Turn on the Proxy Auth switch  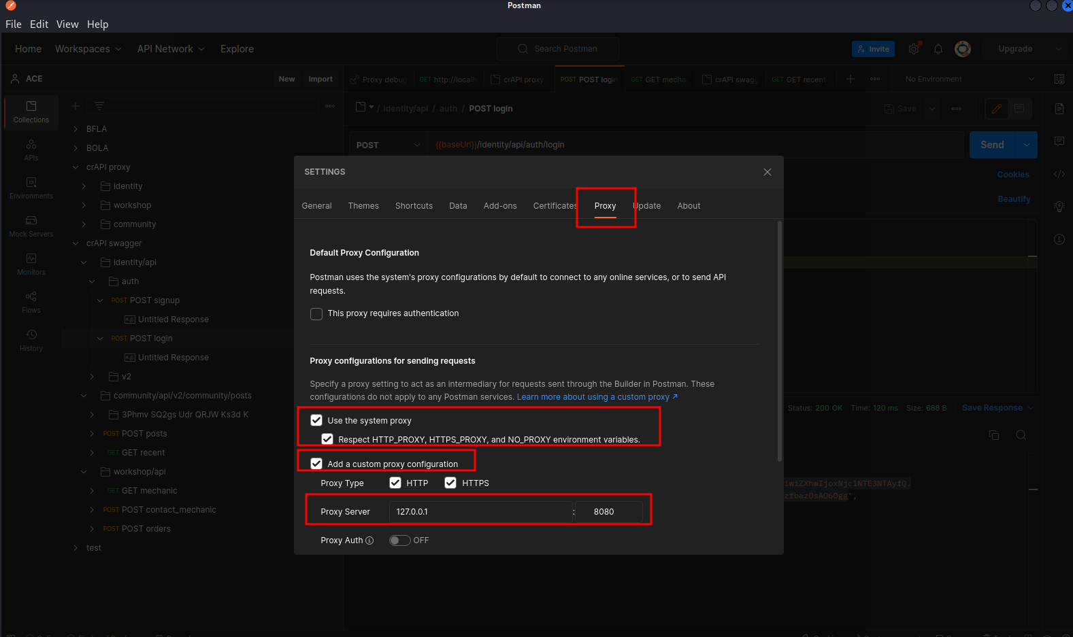[x=399, y=540]
